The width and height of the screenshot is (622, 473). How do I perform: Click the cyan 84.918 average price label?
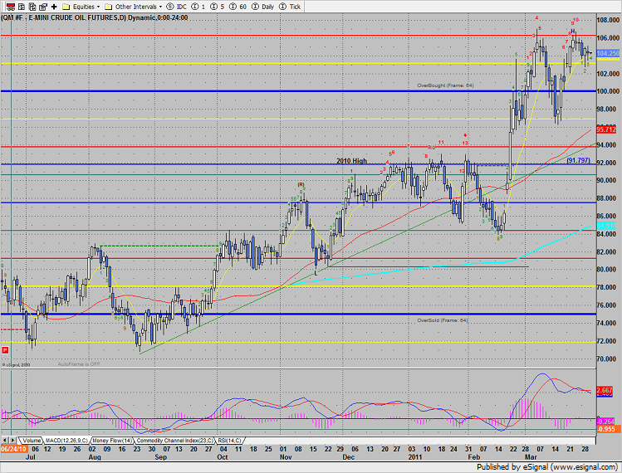pos(606,226)
